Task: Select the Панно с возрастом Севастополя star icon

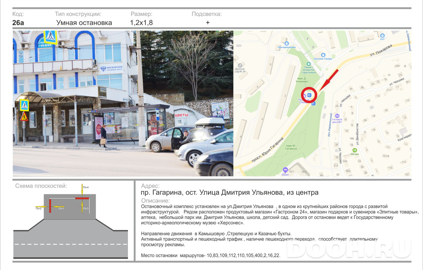Action: pos(309,64)
